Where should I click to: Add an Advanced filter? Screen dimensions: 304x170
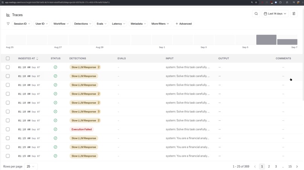pyautogui.click(x=183, y=24)
